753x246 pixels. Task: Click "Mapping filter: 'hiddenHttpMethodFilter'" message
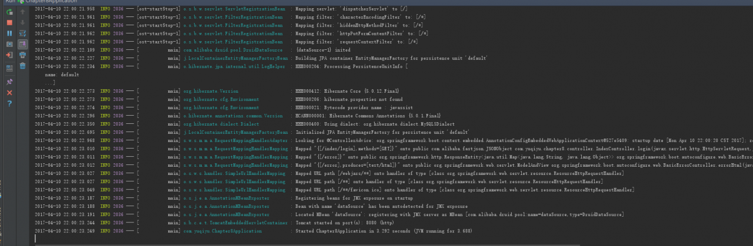pyautogui.click(x=358, y=26)
